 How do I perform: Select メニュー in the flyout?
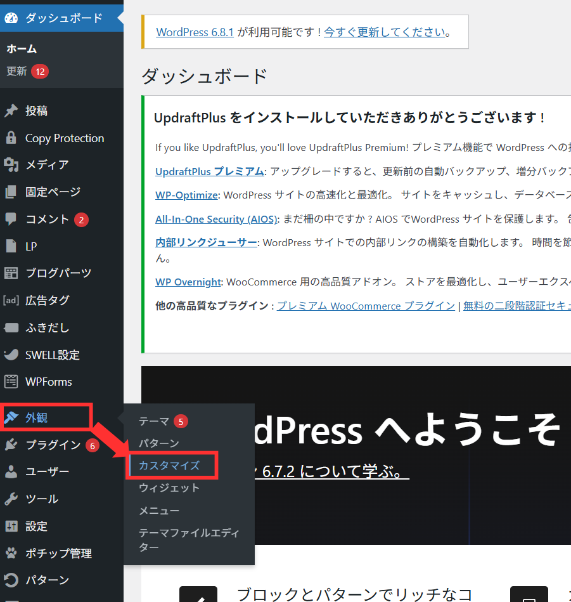click(x=159, y=511)
